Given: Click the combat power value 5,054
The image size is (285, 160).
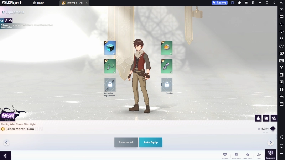Looking at the screenshot, I should [265, 129].
